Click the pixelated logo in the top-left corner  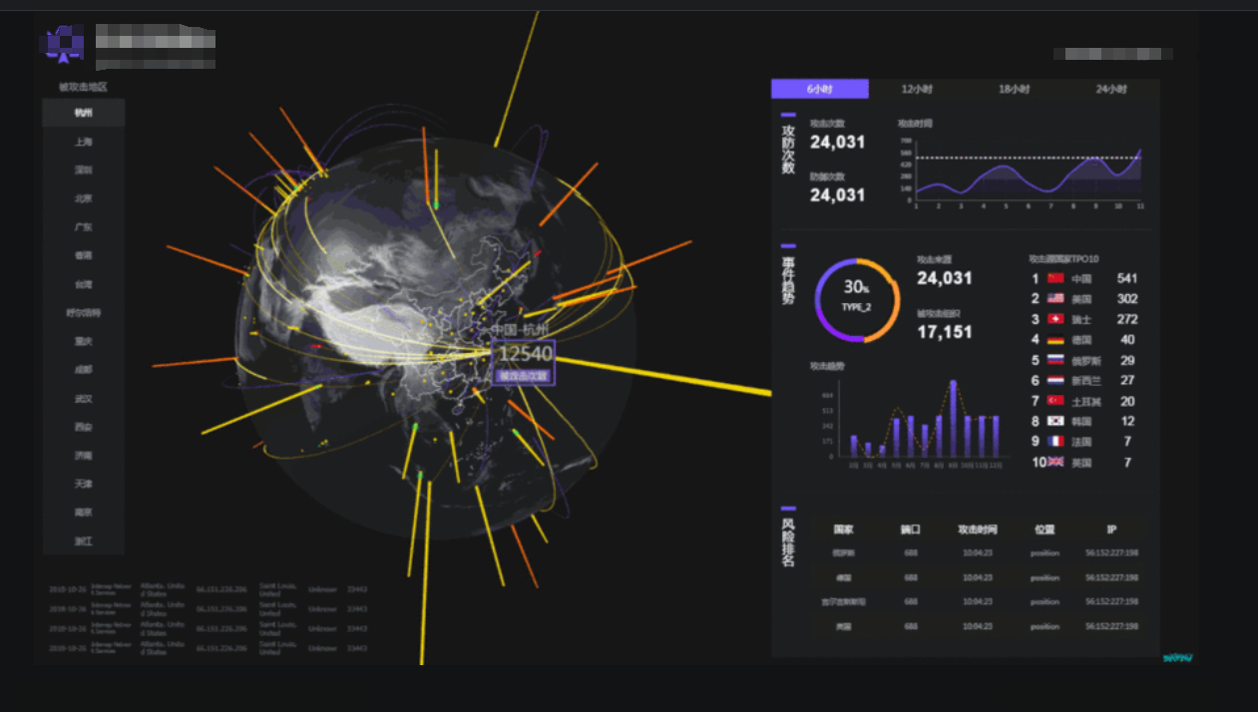61,44
